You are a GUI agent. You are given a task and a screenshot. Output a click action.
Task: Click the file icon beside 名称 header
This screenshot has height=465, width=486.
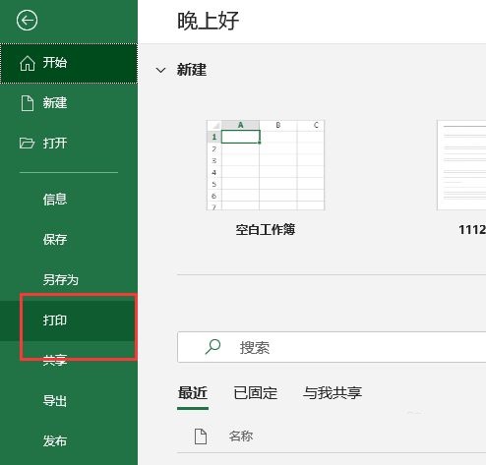click(x=201, y=436)
